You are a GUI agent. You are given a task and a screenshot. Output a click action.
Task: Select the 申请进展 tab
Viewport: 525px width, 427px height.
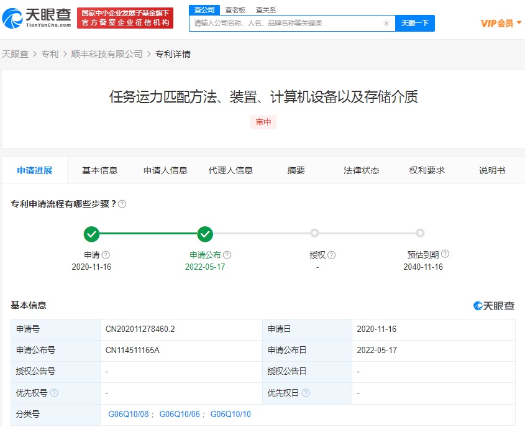[x=35, y=170]
